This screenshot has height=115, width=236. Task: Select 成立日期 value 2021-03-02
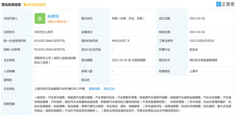(x=197, y=18)
